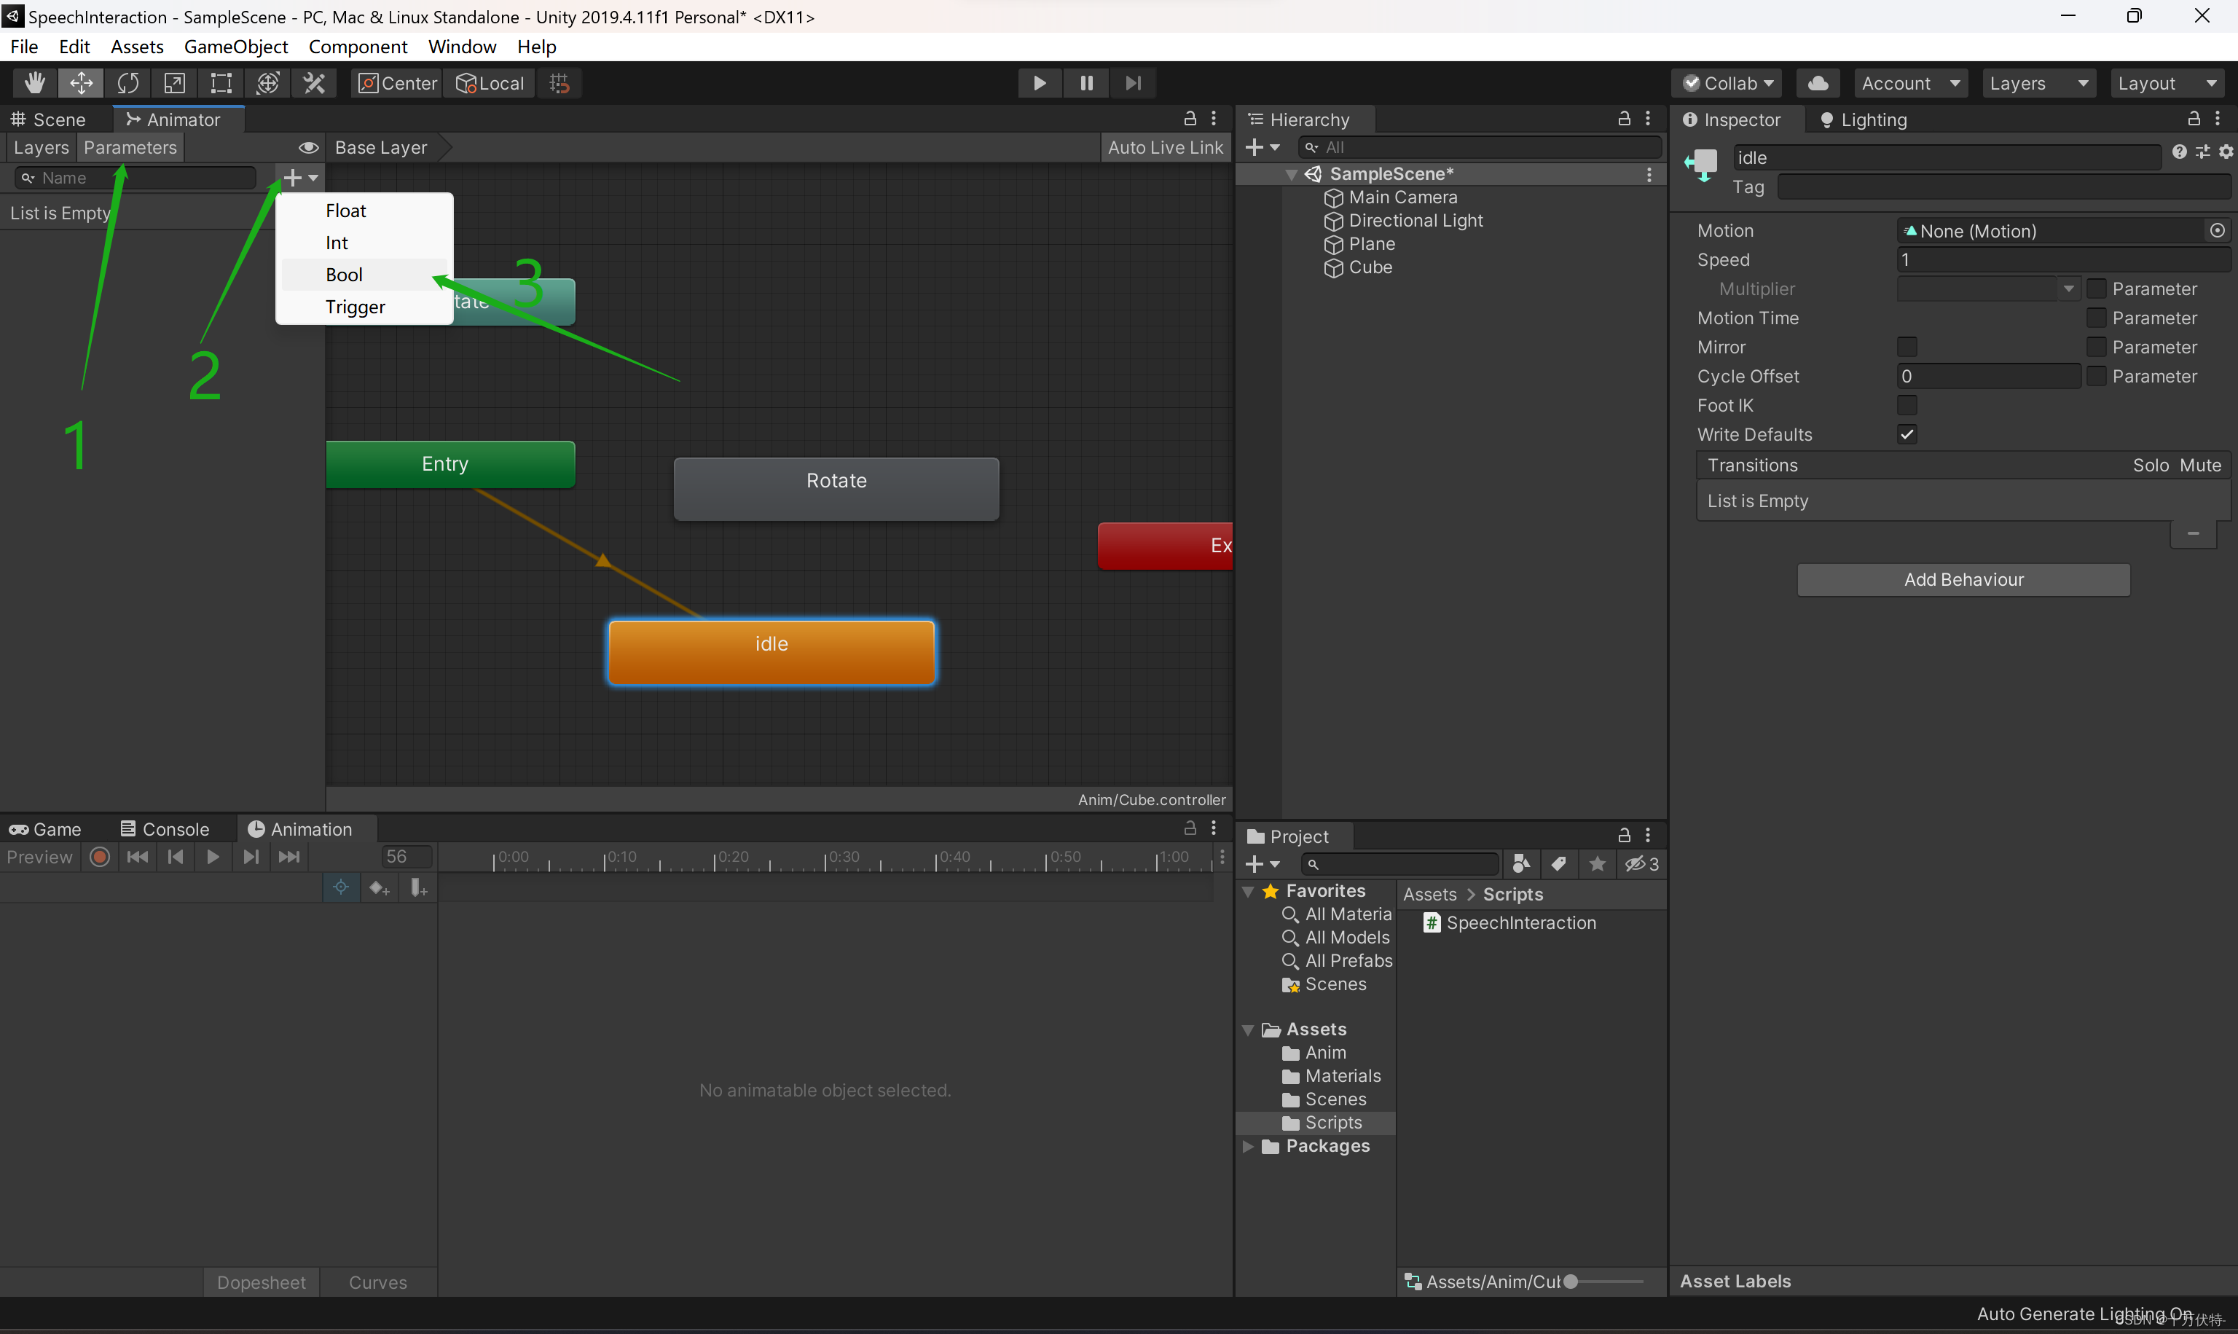Open the Window menu
The height and width of the screenshot is (1334, 2238).
[461, 46]
